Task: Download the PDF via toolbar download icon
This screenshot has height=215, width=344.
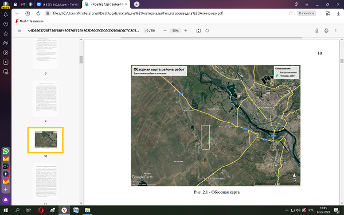Action: click(316, 31)
